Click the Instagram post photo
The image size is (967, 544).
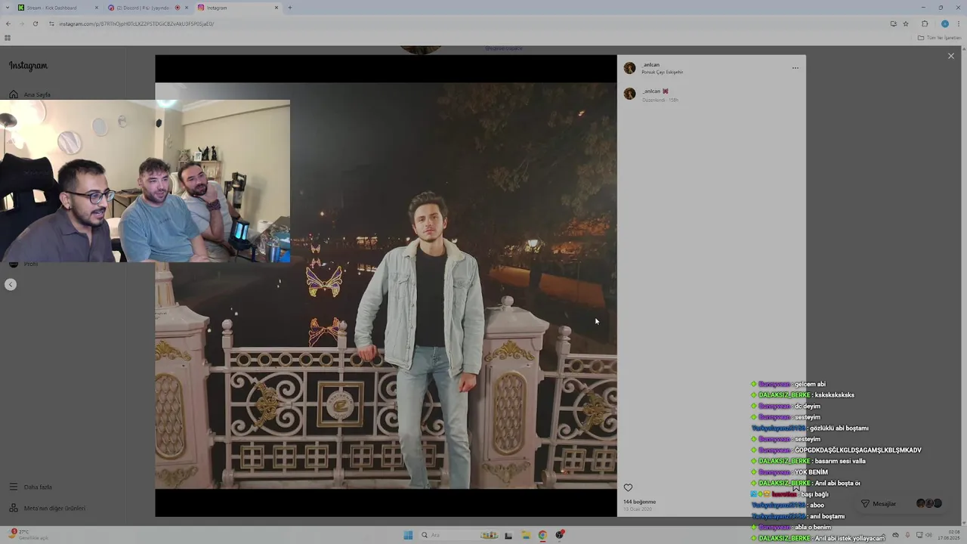tap(385, 286)
